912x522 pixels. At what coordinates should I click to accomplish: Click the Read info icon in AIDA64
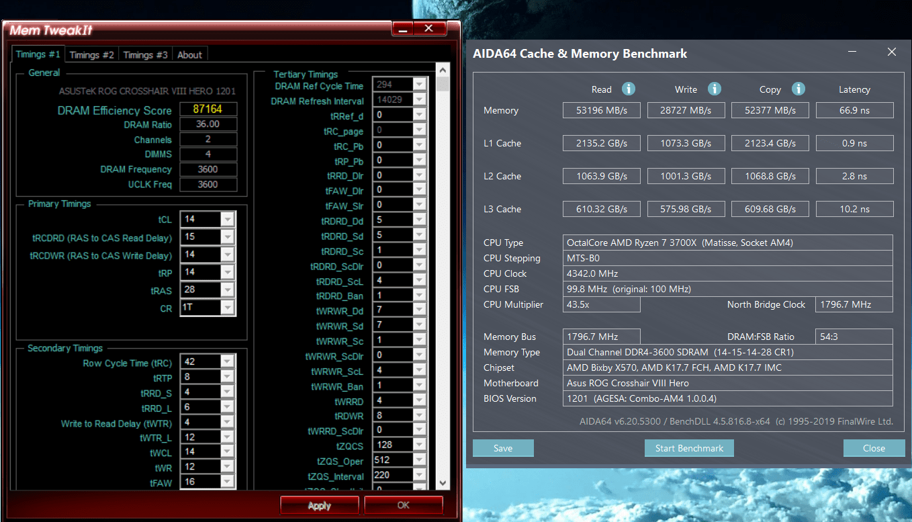[629, 89]
